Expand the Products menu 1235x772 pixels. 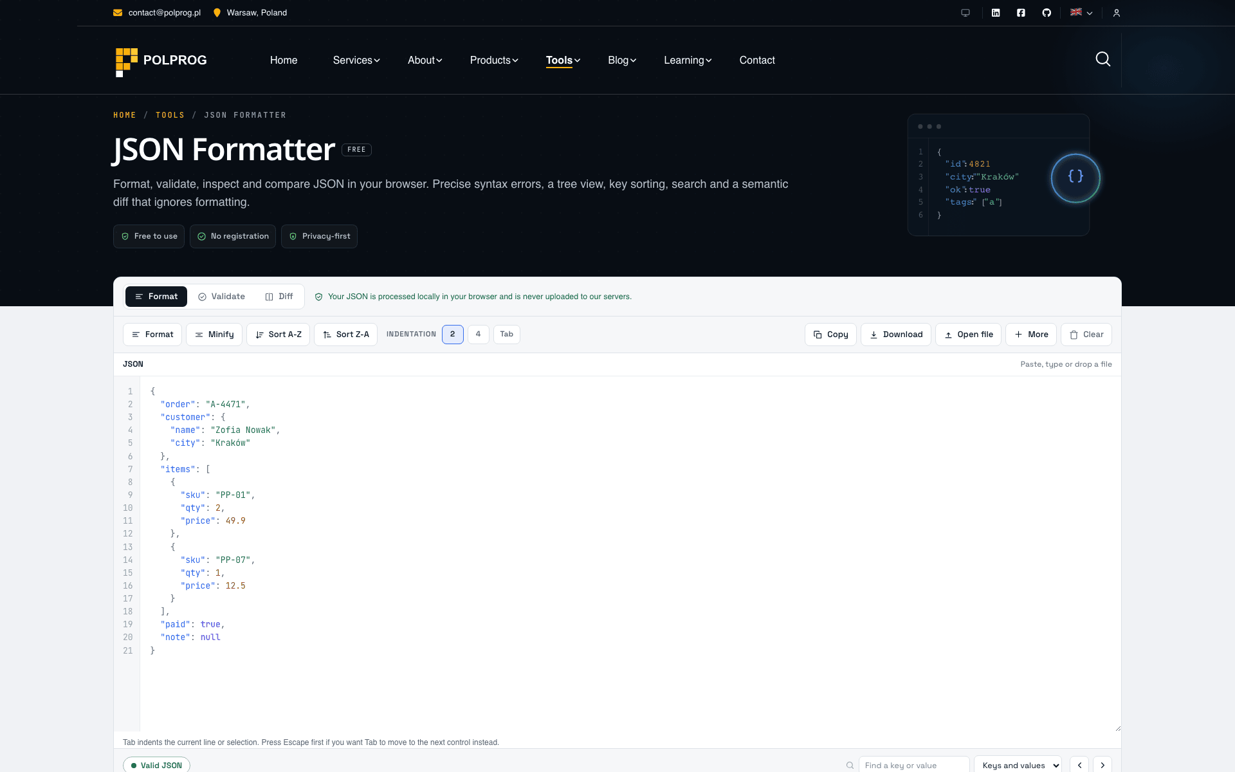point(494,60)
